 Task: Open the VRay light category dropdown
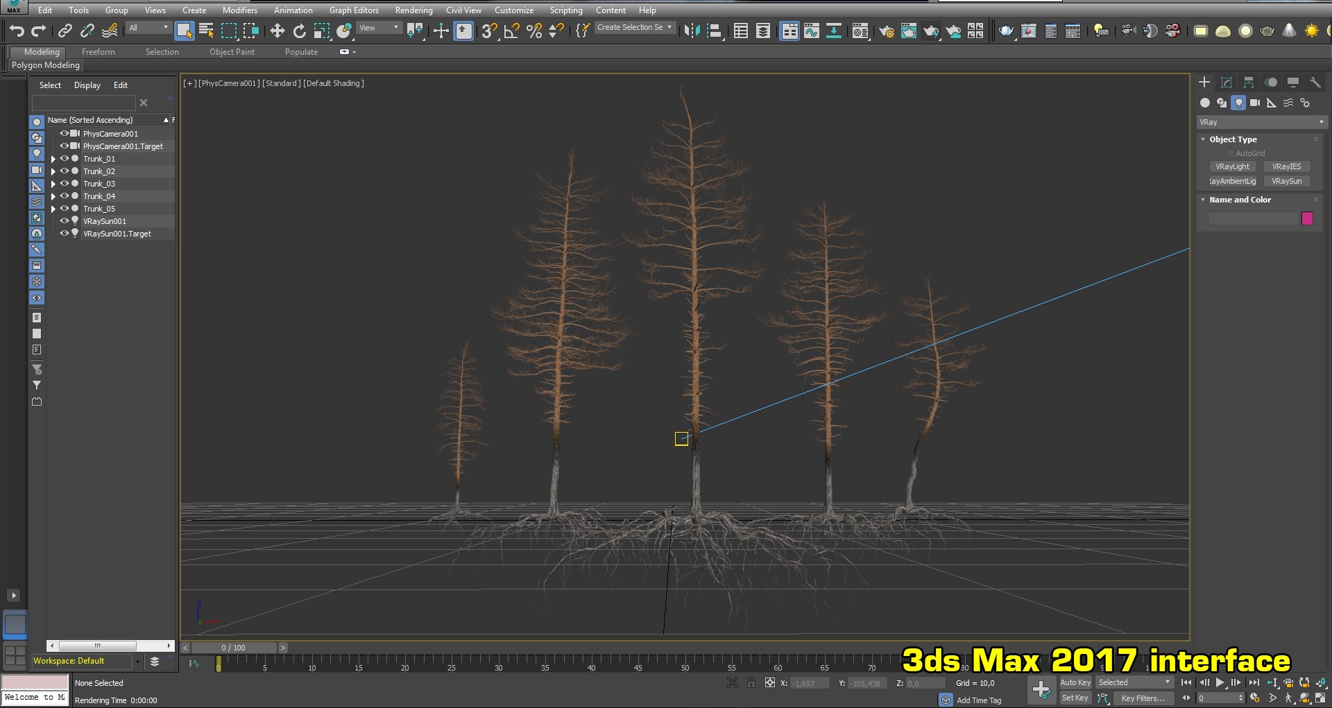tap(1262, 122)
